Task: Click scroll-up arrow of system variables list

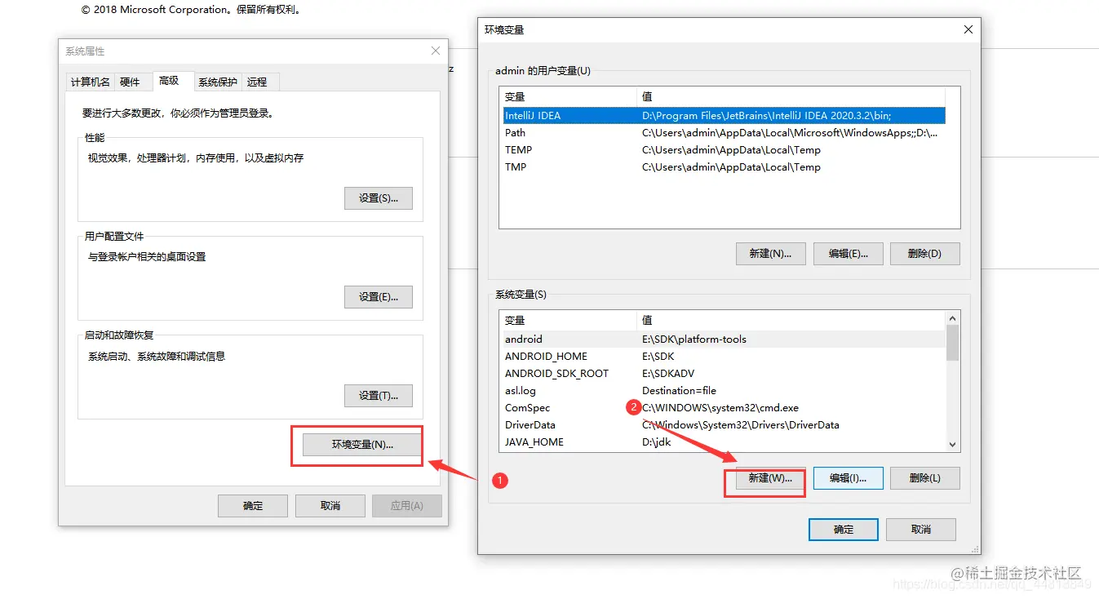Action: 952,319
